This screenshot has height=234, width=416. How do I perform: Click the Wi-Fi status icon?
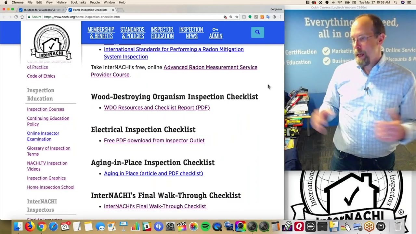pos(340,2)
